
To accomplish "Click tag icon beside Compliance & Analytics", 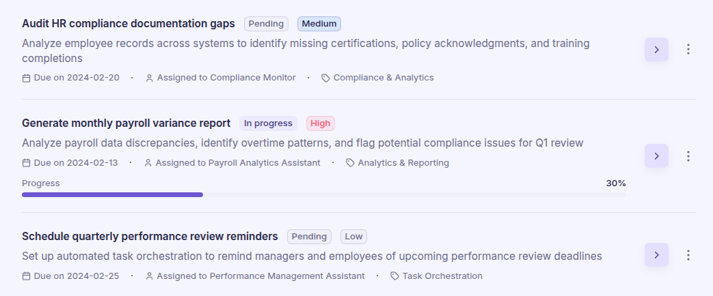I will 325,78.
